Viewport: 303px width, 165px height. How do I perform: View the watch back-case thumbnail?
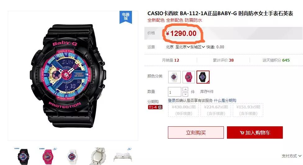pos(98,156)
